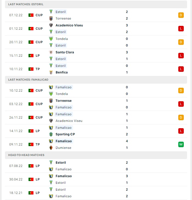Image resolution: width=192 pixels, height=200 pixels.
Task: Click the Dumiense club crest
Action: pyautogui.click(x=51, y=148)
